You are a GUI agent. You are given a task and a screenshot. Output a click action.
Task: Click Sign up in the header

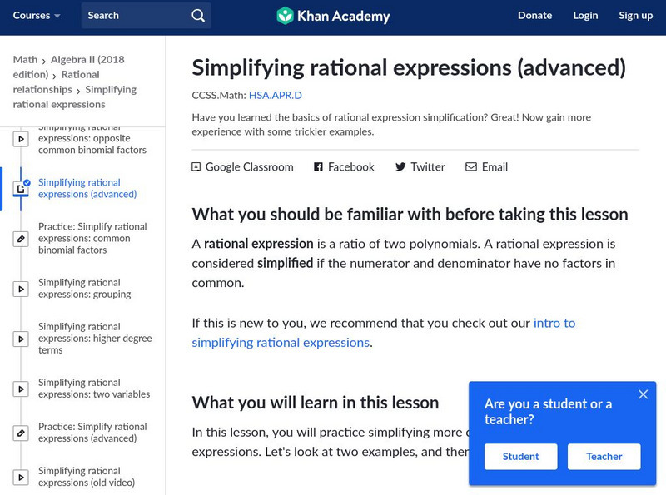[635, 16]
